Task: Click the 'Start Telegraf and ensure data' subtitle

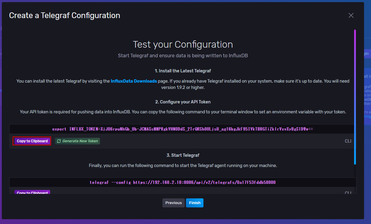Action: (183, 56)
